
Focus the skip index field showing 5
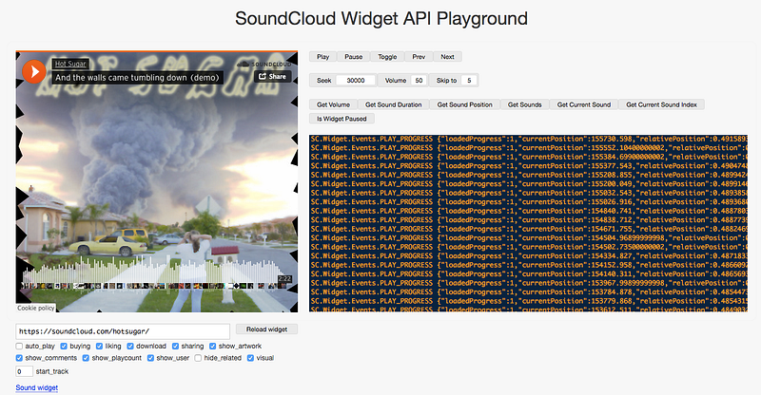469,81
